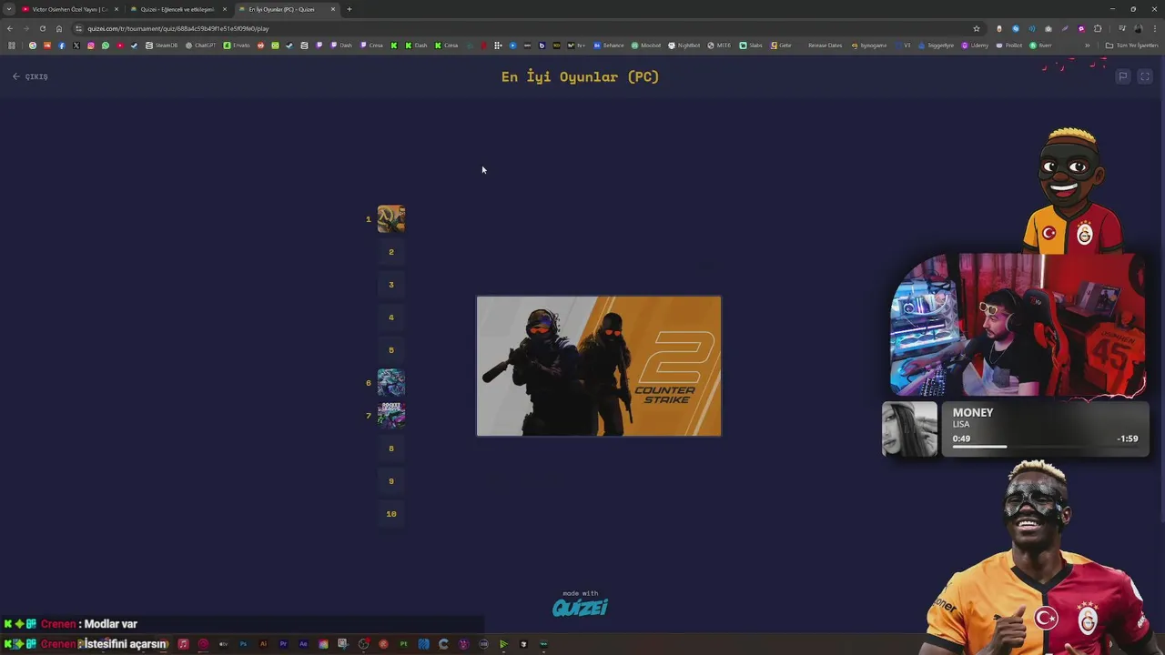Open the Behance bookmark
1165x655 pixels.
coord(609,45)
